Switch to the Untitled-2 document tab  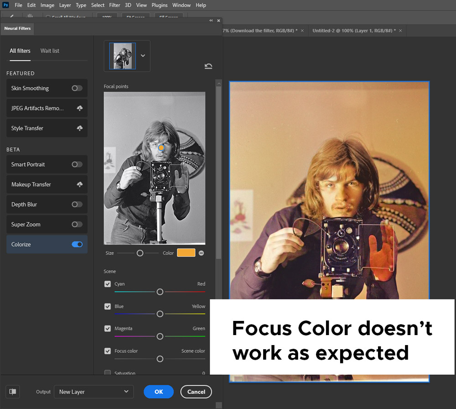354,31
